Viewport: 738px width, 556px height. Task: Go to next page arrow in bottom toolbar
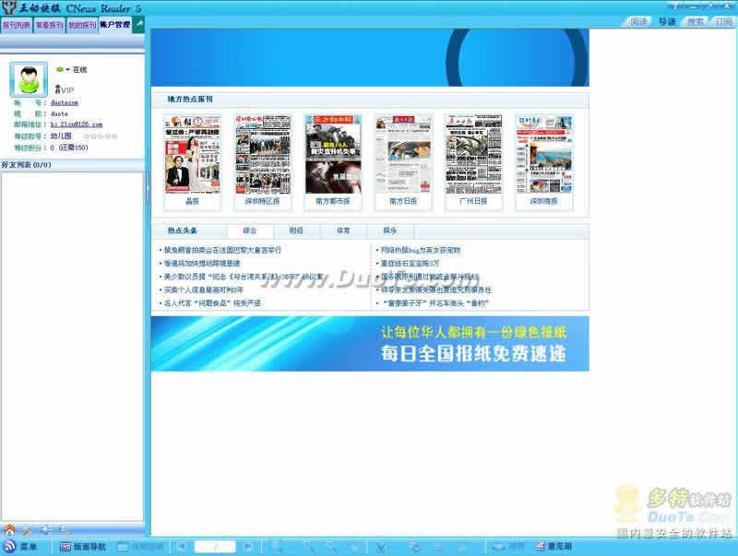(247, 547)
